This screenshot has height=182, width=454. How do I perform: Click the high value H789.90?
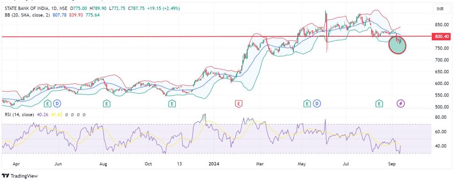pos(98,9)
